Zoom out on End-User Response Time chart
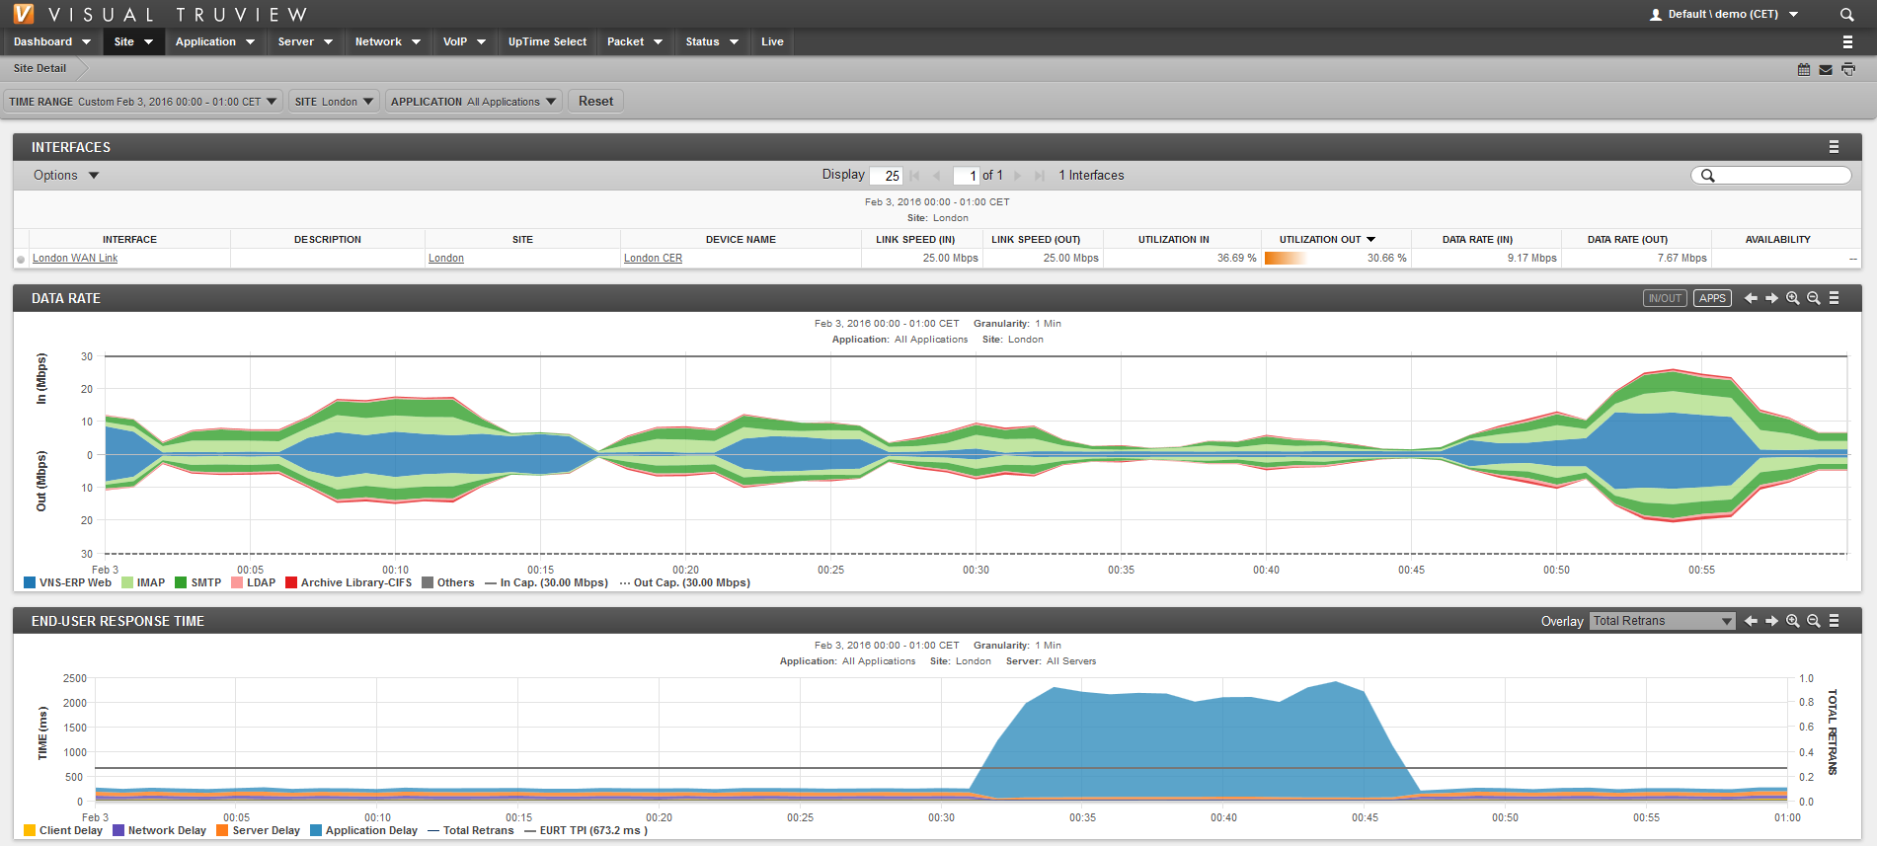 click(1814, 621)
